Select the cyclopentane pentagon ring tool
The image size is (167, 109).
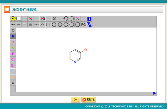[54, 25]
